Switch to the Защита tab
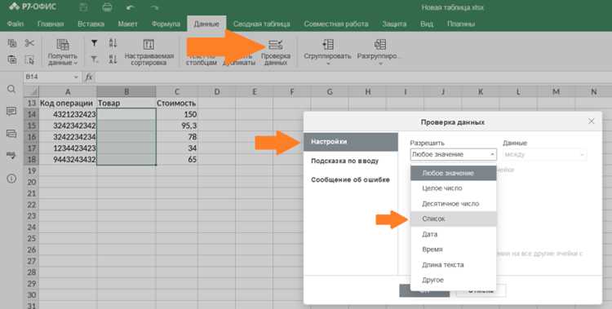This screenshot has height=309, width=612. click(x=394, y=24)
